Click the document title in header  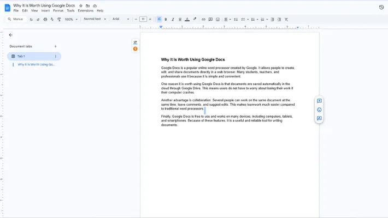point(44,5)
